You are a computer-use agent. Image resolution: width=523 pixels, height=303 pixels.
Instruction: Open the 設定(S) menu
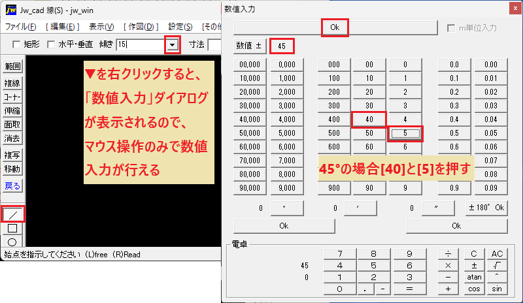[180, 27]
